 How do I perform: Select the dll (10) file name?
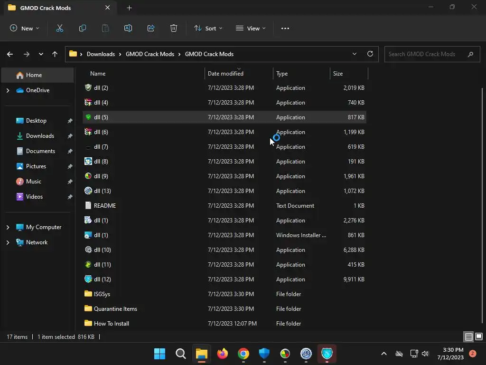(x=103, y=250)
